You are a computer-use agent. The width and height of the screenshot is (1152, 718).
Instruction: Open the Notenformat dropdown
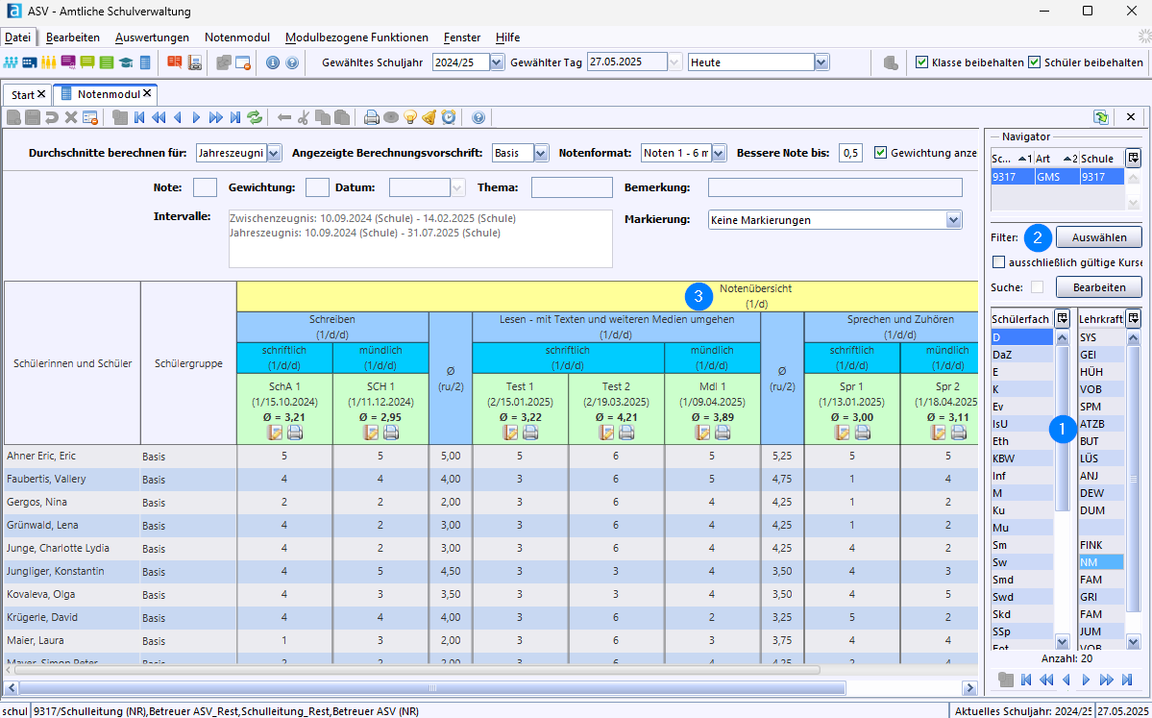point(720,153)
